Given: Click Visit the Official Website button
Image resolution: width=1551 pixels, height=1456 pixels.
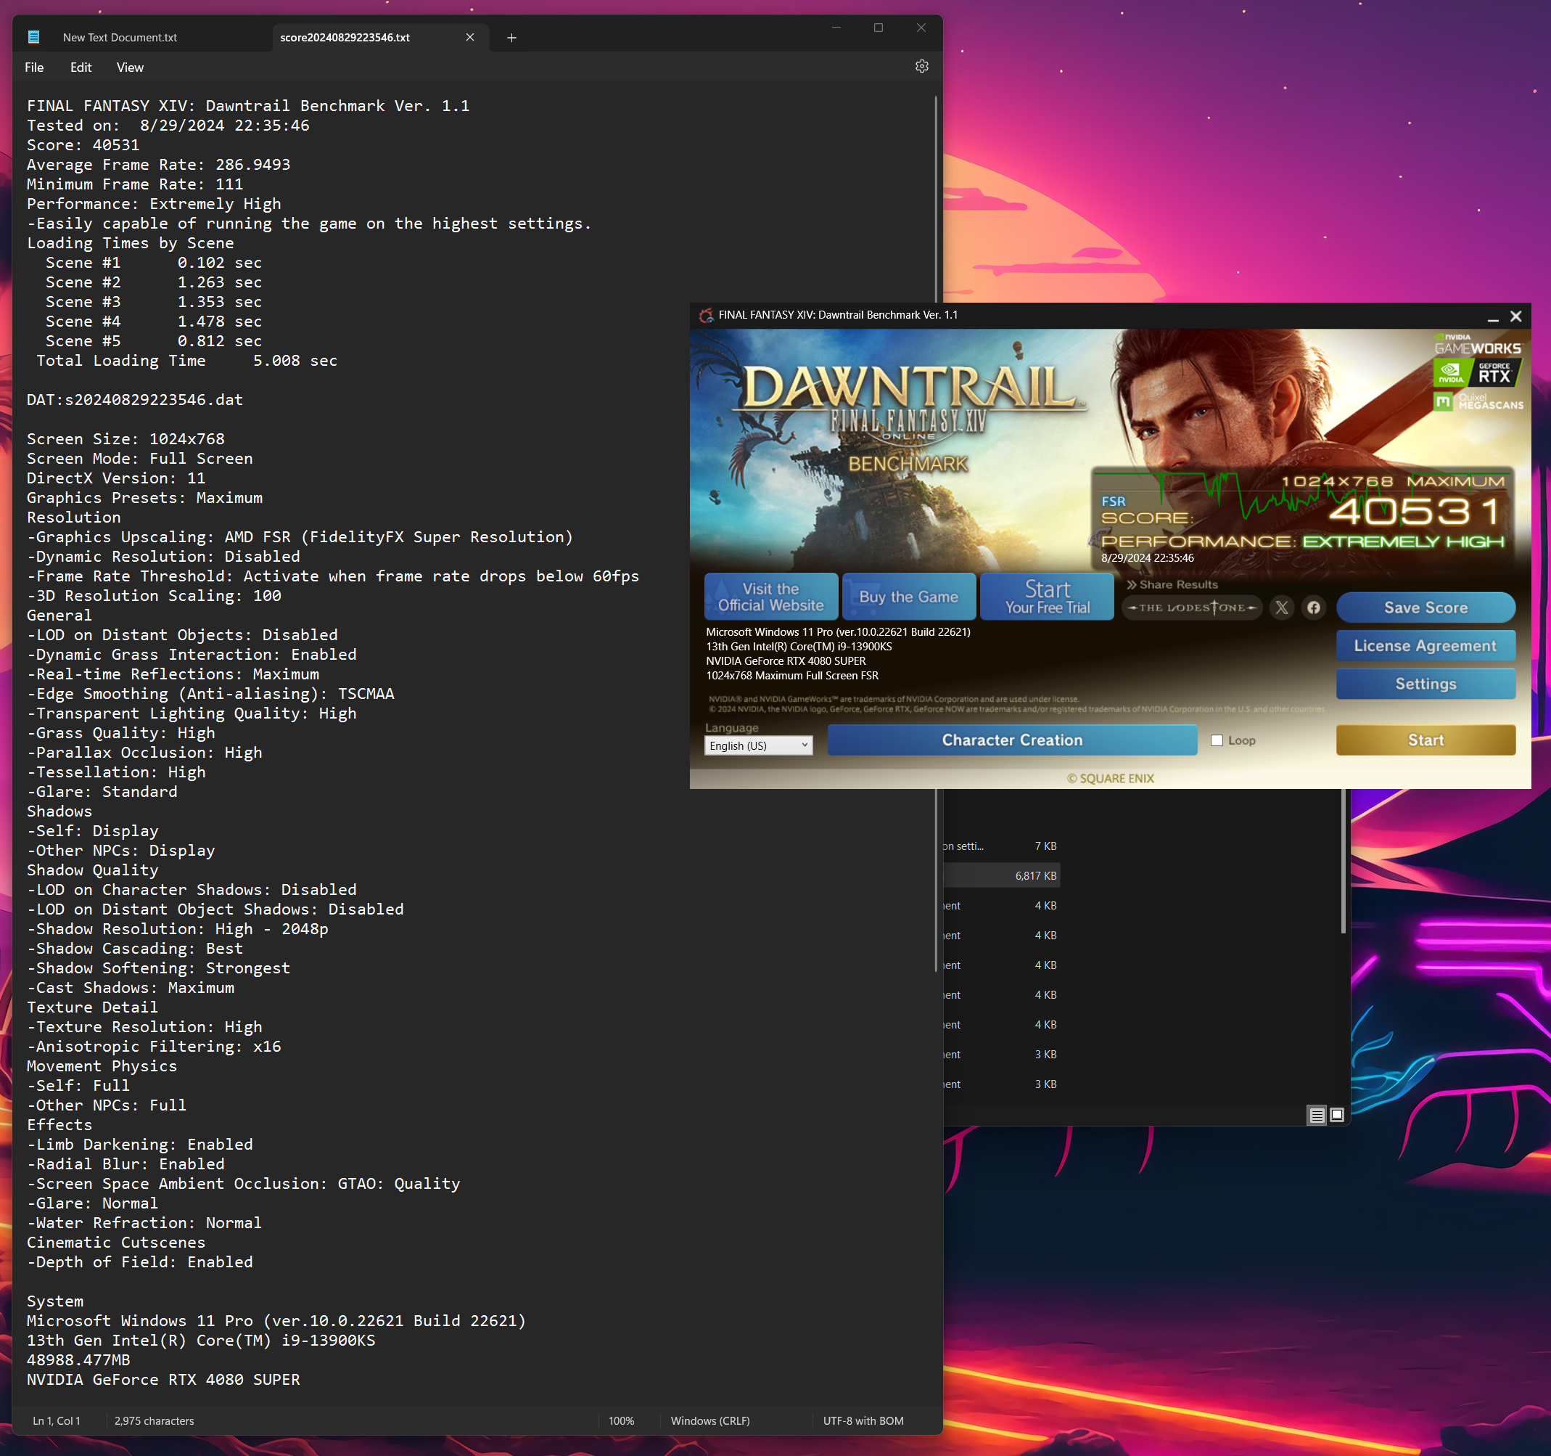Looking at the screenshot, I should pos(771,597).
